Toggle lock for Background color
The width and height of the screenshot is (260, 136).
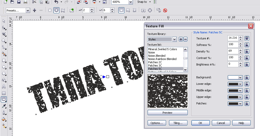[247, 77]
